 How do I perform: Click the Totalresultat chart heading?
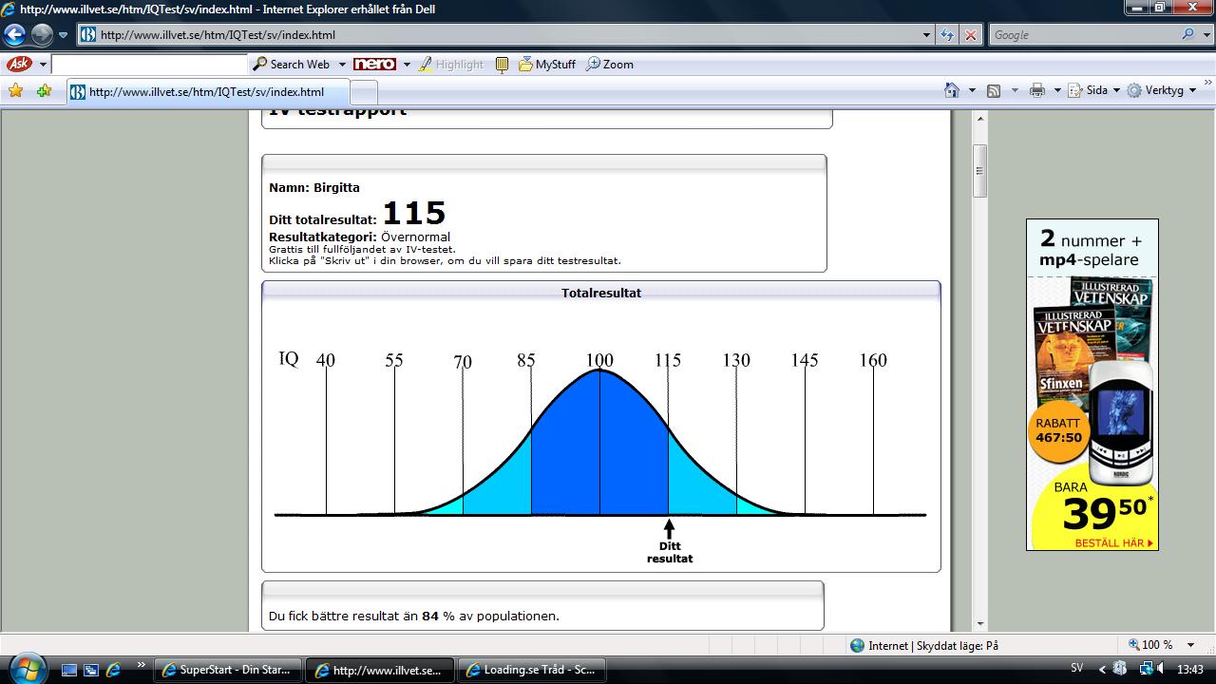601,294
